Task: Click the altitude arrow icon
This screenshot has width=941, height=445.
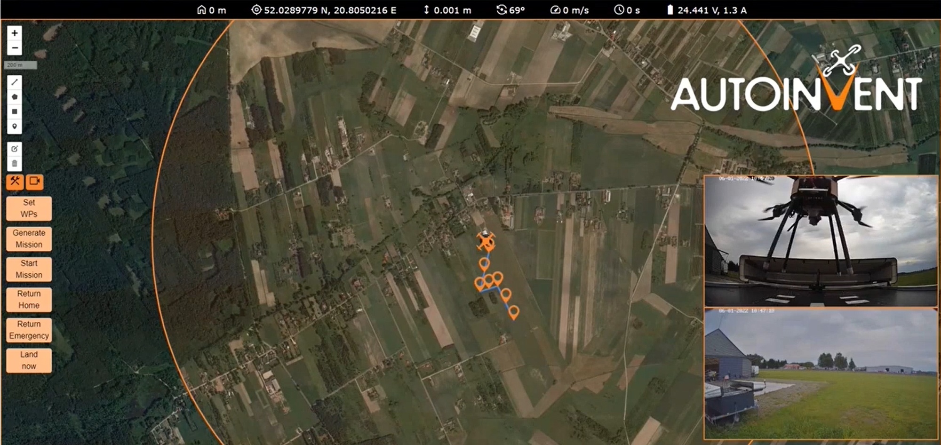Action: 426,10
